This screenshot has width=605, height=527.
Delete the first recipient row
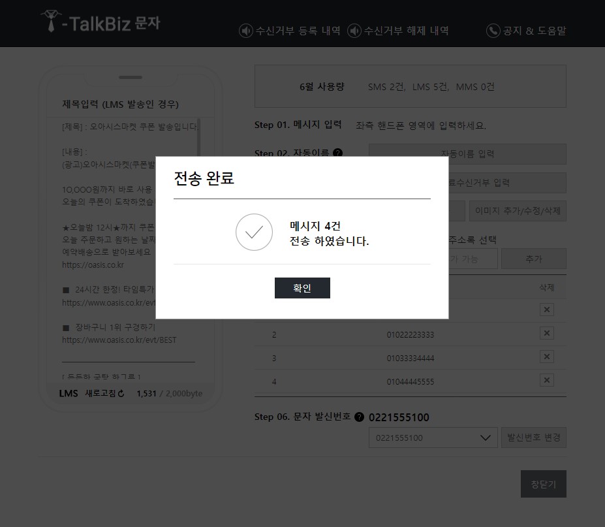coord(547,310)
